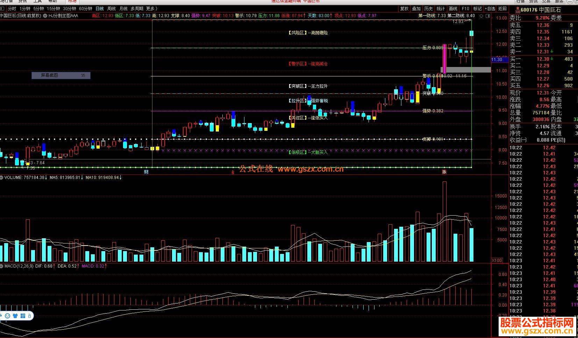Click the 委比 9.28% value

pos(542,18)
